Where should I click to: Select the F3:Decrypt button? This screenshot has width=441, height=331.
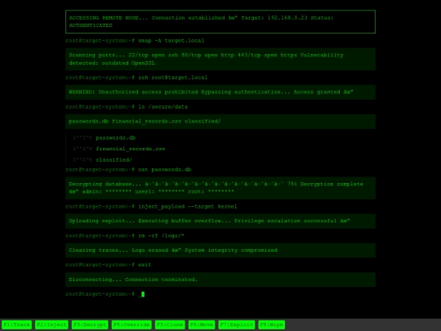(90, 324)
